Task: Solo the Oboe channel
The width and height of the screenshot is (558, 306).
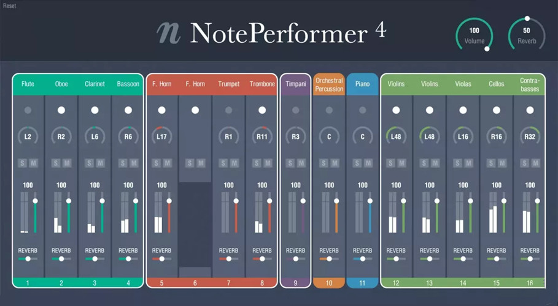Action: click(x=56, y=163)
